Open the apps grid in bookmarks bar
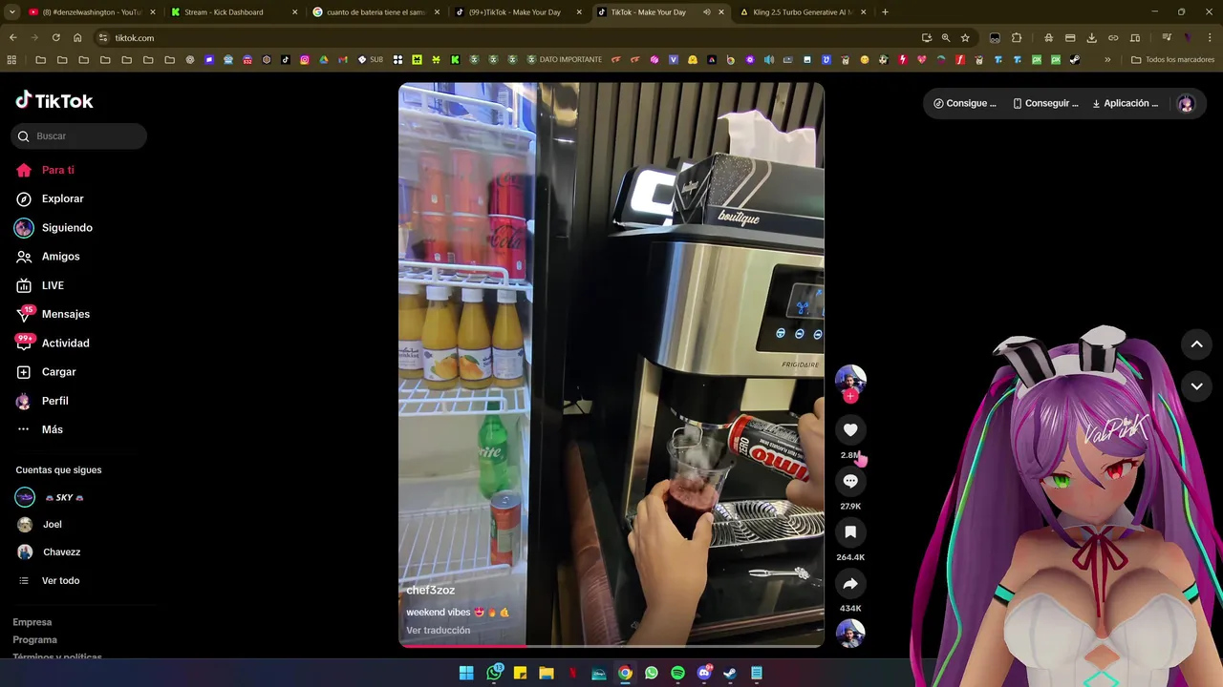 [11, 59]
